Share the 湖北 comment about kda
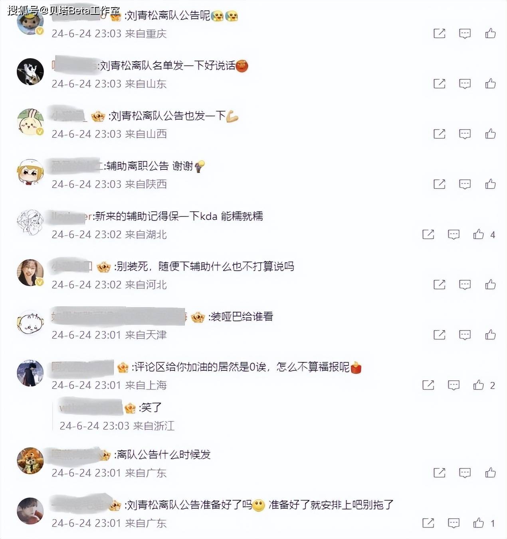This screenshot has height=539, width=507. click(x=428, y=234)
